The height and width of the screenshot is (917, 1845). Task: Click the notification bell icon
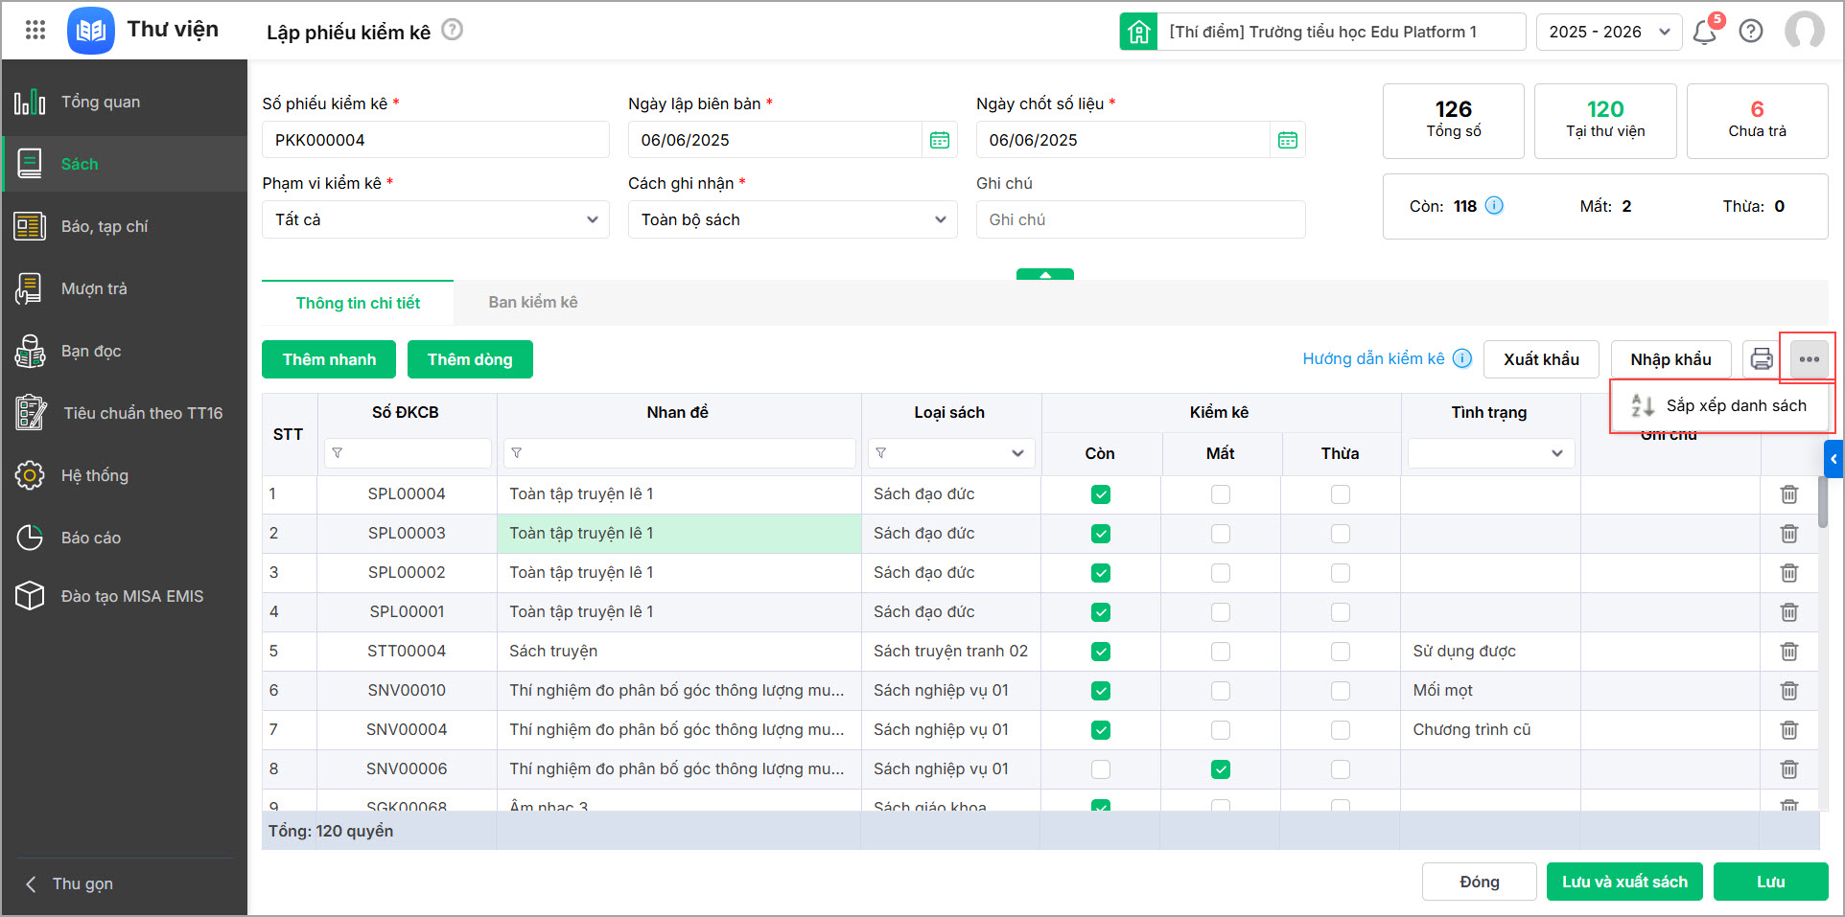(x=1704, y=32)
